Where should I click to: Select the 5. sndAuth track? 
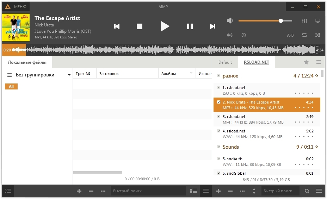(x=267, y=162)
